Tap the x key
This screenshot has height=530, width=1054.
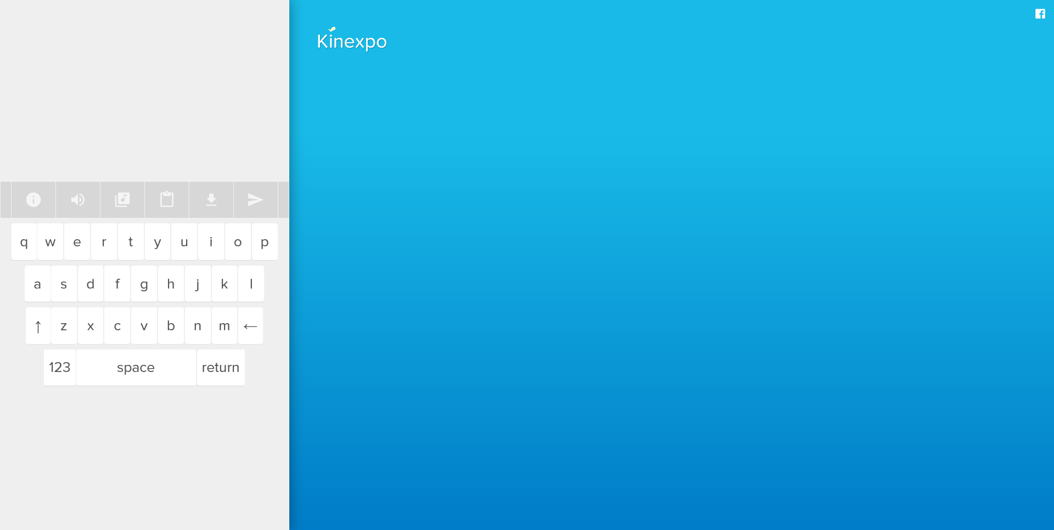click(91, 326)
